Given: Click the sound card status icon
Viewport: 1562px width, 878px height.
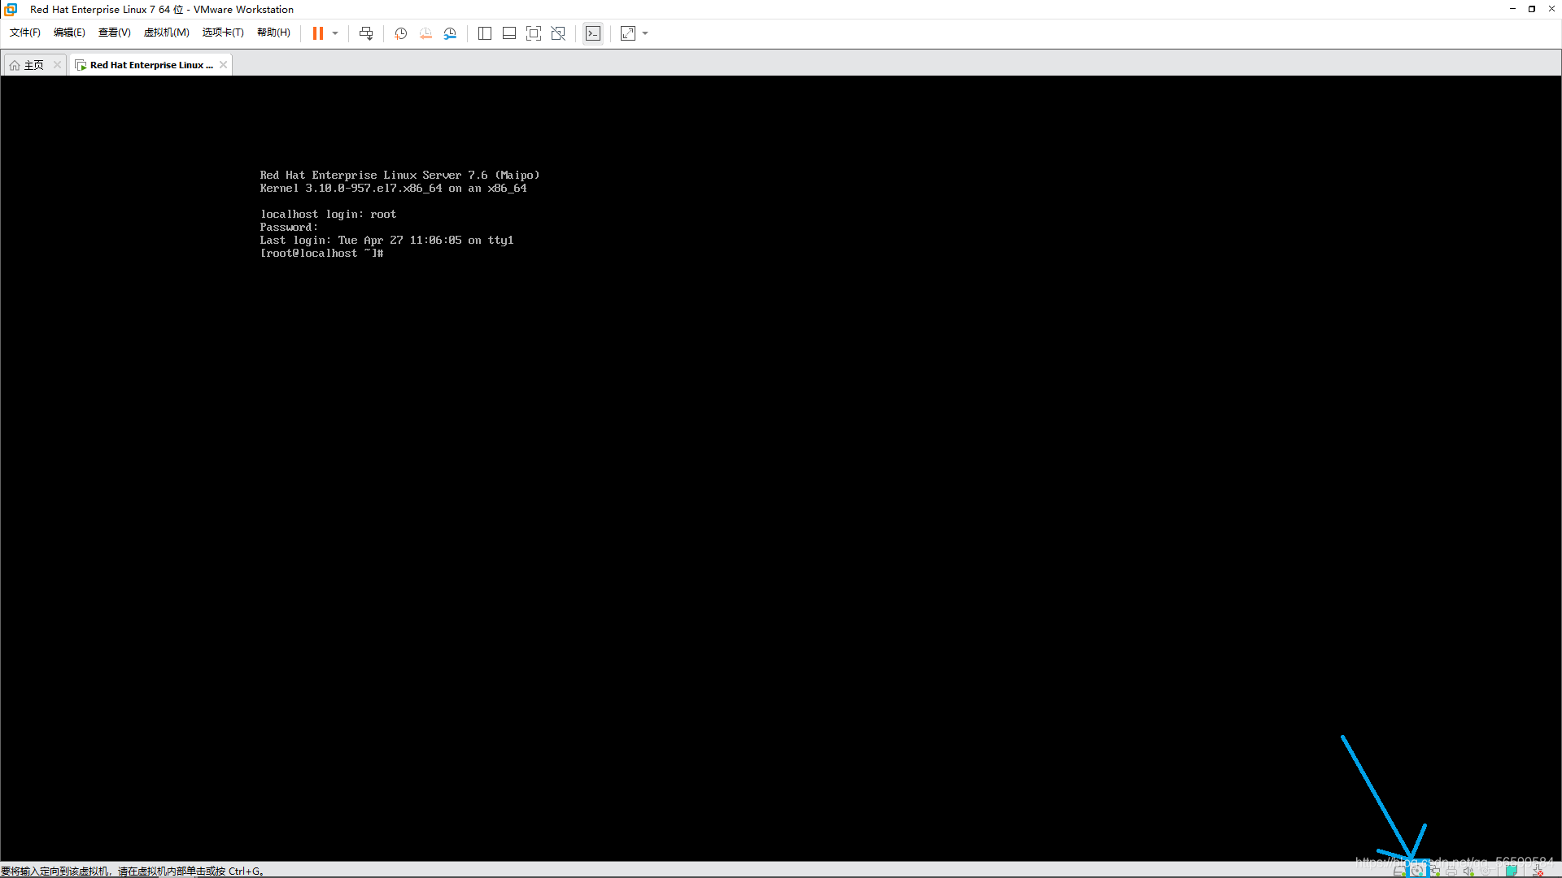Looking at the screenshot, I should click(1468, 871).
